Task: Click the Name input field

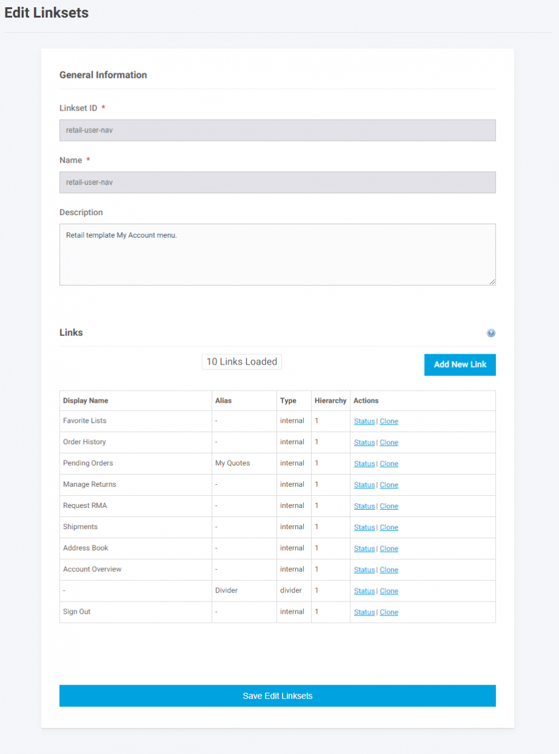Action: click(x=278, y=182)
